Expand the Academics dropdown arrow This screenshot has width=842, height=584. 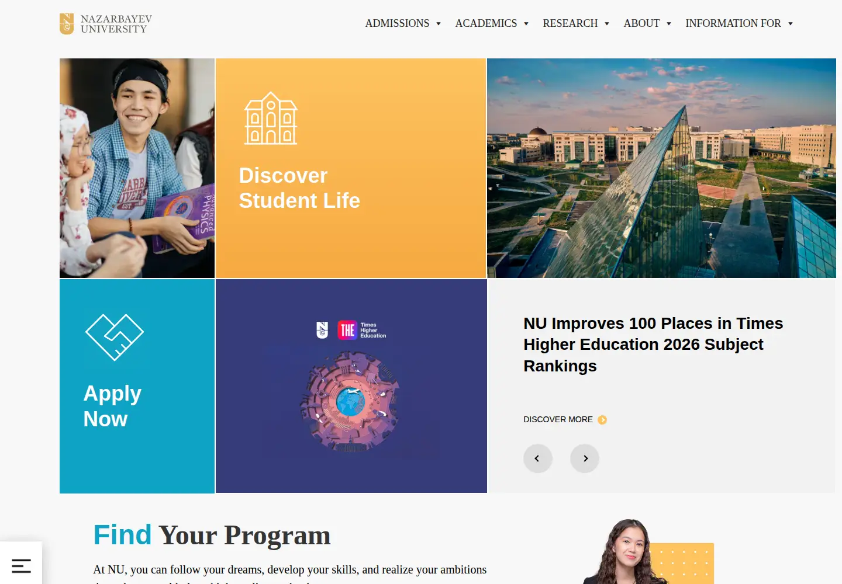coord(526,24)
